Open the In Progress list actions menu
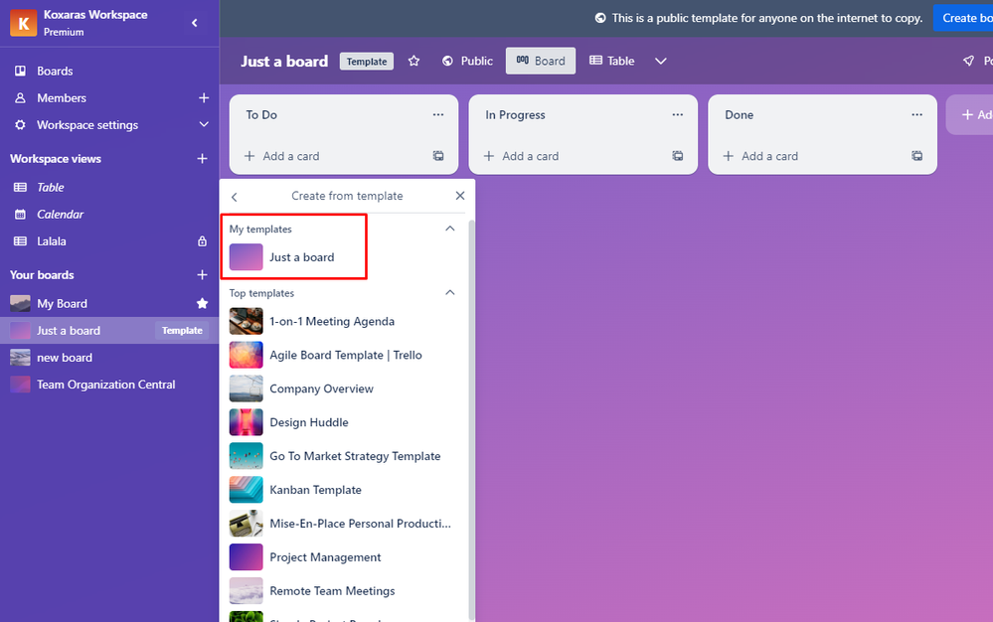This screenshot has height=622, width=993. (x=678, y=114)
